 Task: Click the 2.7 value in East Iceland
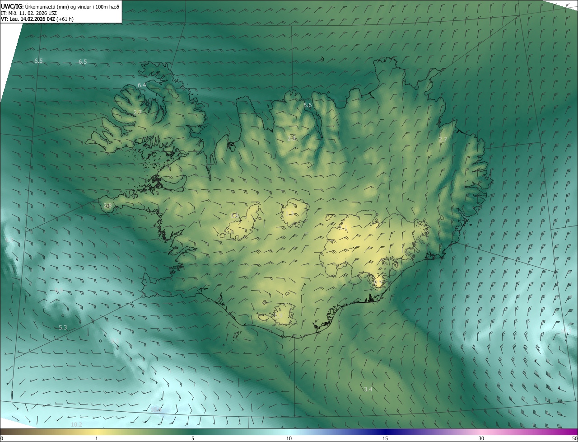pos(443,140)
